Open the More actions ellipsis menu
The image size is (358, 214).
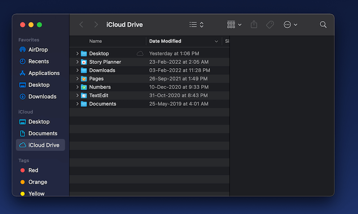[290, 25]
